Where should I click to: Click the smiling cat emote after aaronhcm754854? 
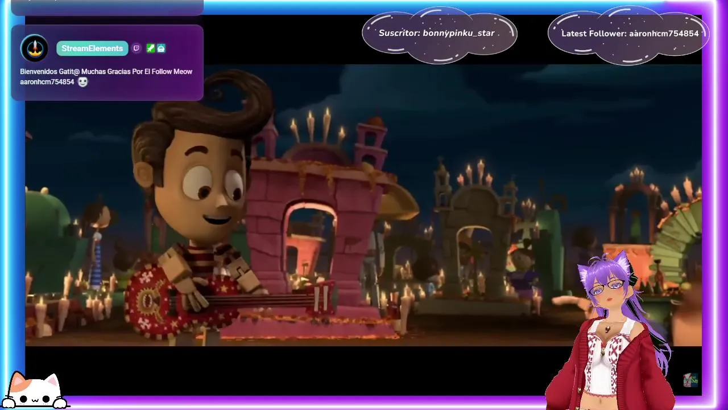(x=82, y=82)
